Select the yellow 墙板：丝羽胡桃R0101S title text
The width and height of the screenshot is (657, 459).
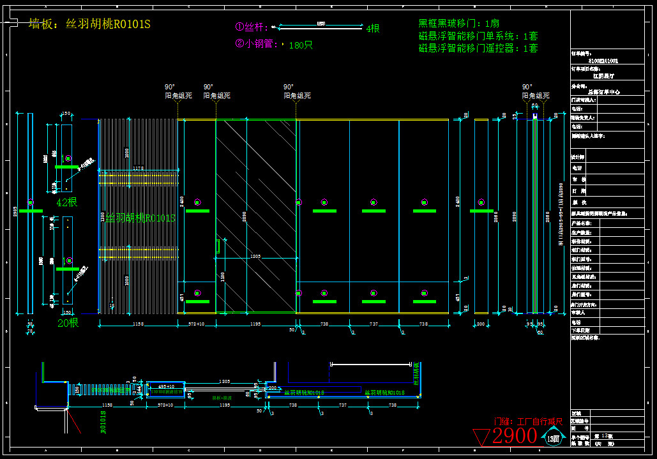pos(89,24)
